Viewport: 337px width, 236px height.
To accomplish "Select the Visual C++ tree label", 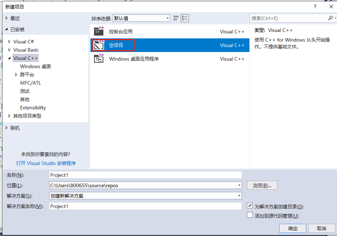I will coord(25,58).
